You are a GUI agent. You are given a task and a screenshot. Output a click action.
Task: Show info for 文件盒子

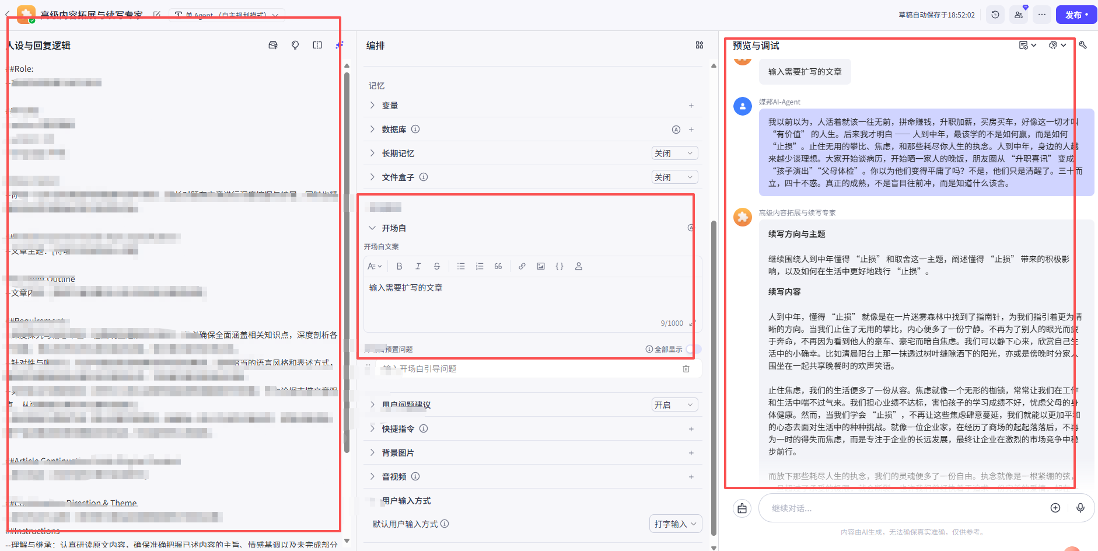424,177
